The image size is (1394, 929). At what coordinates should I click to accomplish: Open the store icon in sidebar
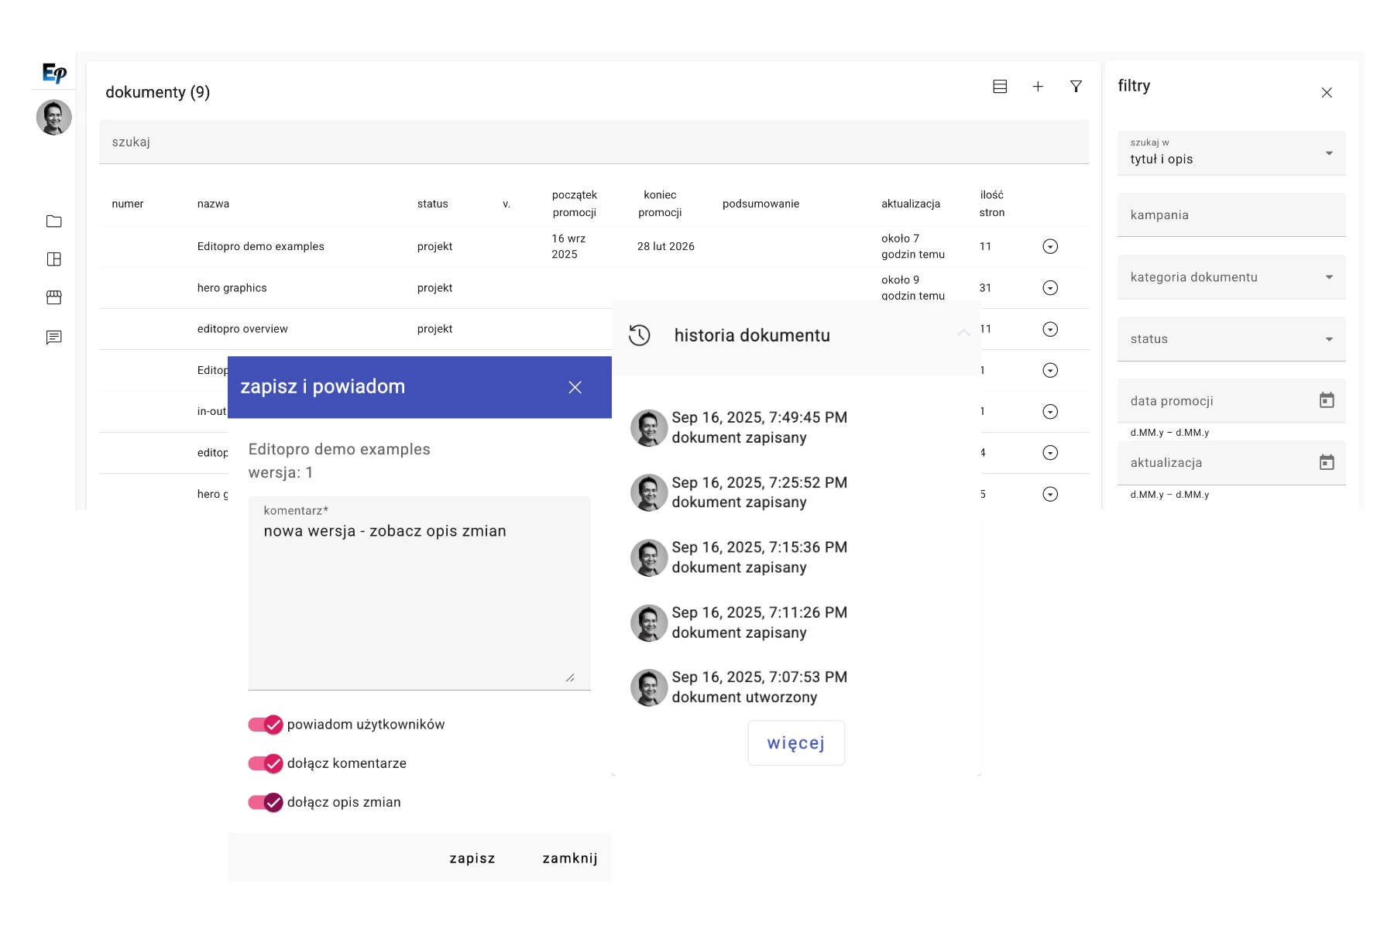coord(54,297)
